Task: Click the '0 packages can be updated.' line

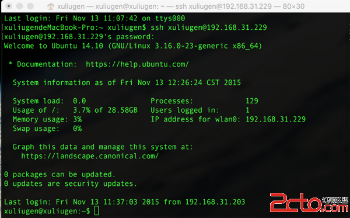Action: click(60, 174)
